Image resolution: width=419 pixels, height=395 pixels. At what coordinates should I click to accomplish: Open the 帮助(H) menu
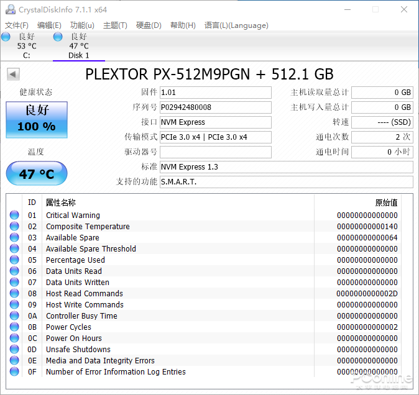tap(183, 25)
